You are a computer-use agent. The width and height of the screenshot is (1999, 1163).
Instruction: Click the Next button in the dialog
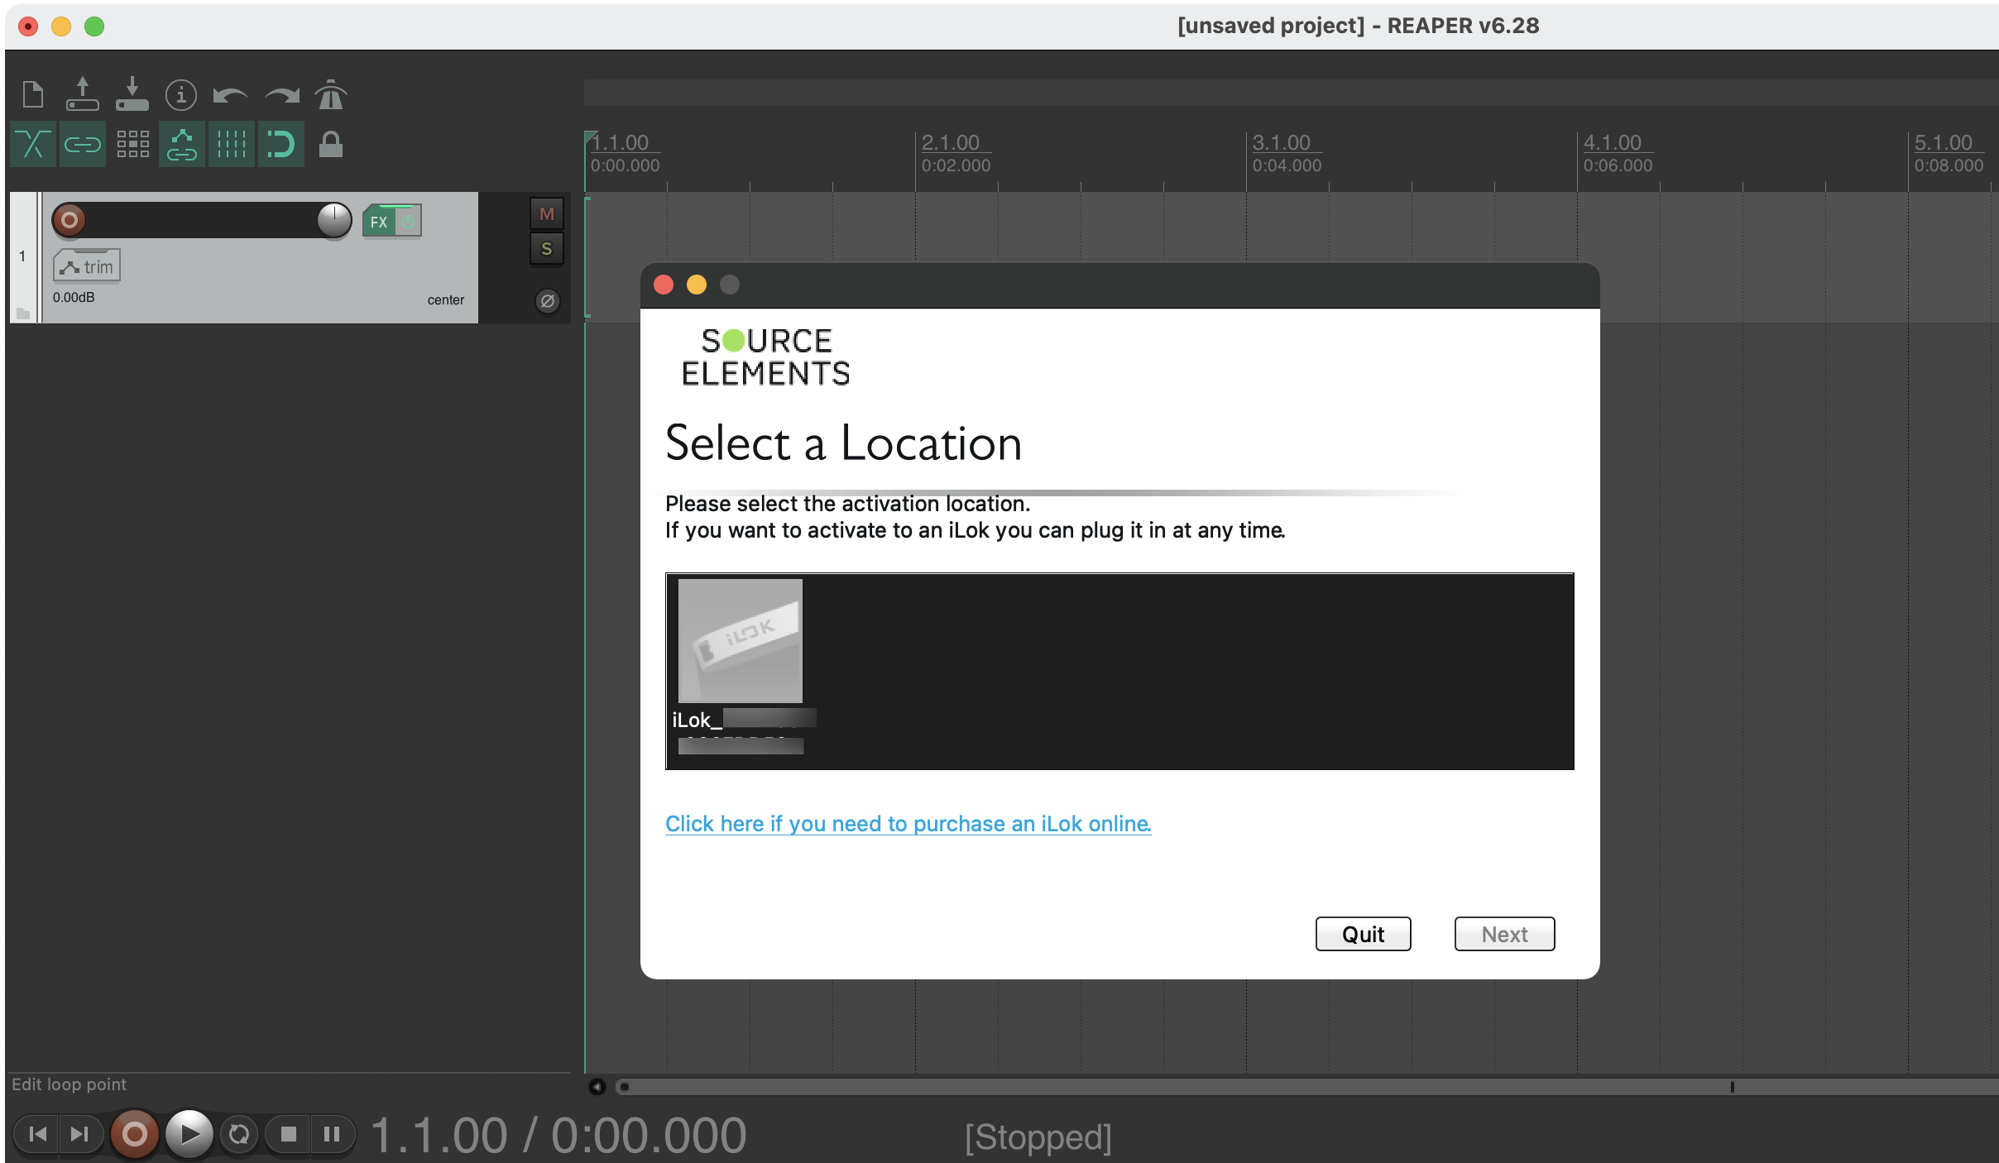(x=1503, y=934)
